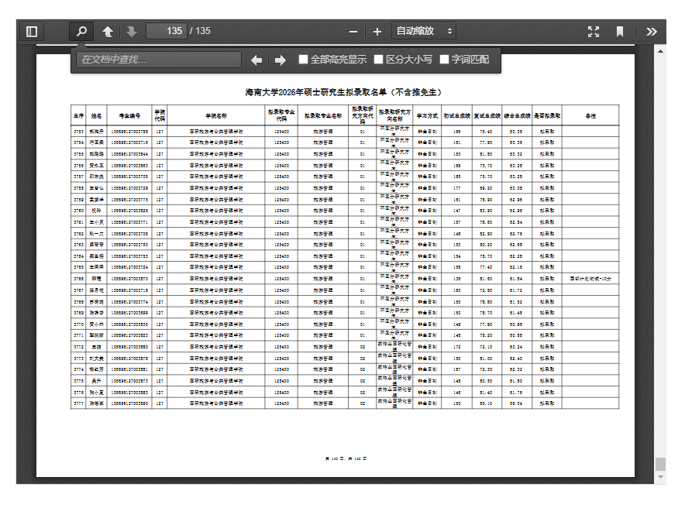
Task: Enable the 全部高亮显示 checkbox
Action: pyautogui.click(x=304, y=60)
